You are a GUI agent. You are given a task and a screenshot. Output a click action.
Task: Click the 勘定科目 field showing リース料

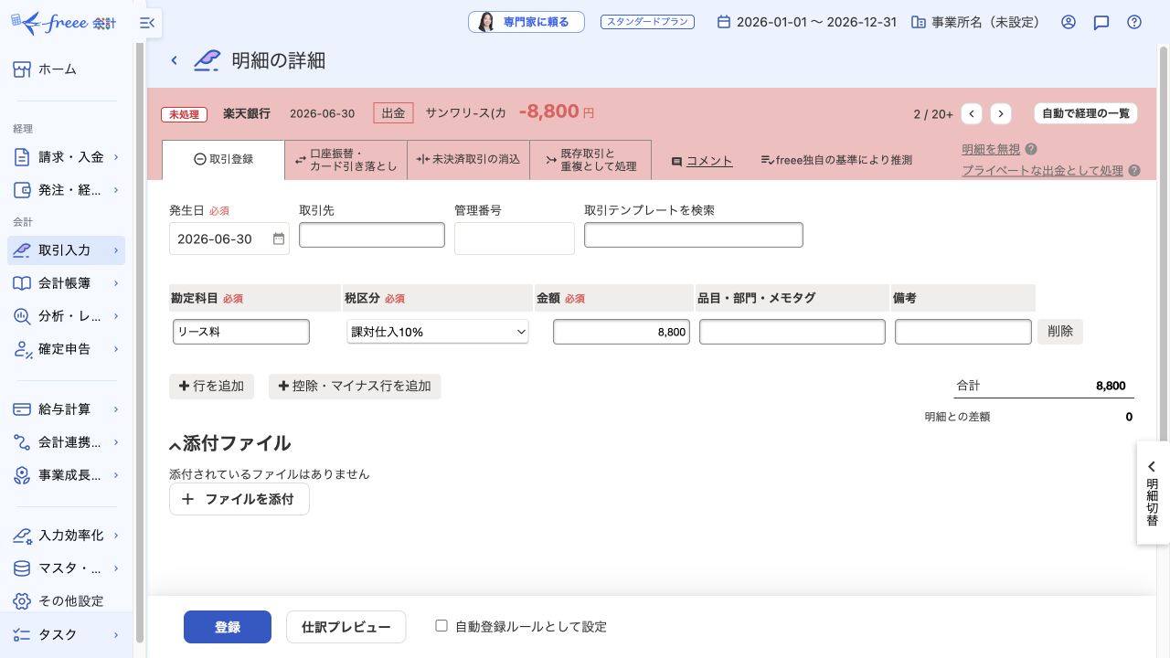(x=241, y=332)
